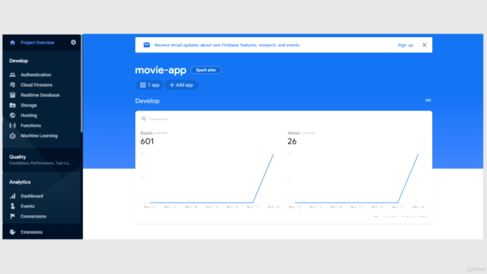Viewport: 487px width, 274px height.
Task: Go to Hosting section
Action: tap(29, 115)
